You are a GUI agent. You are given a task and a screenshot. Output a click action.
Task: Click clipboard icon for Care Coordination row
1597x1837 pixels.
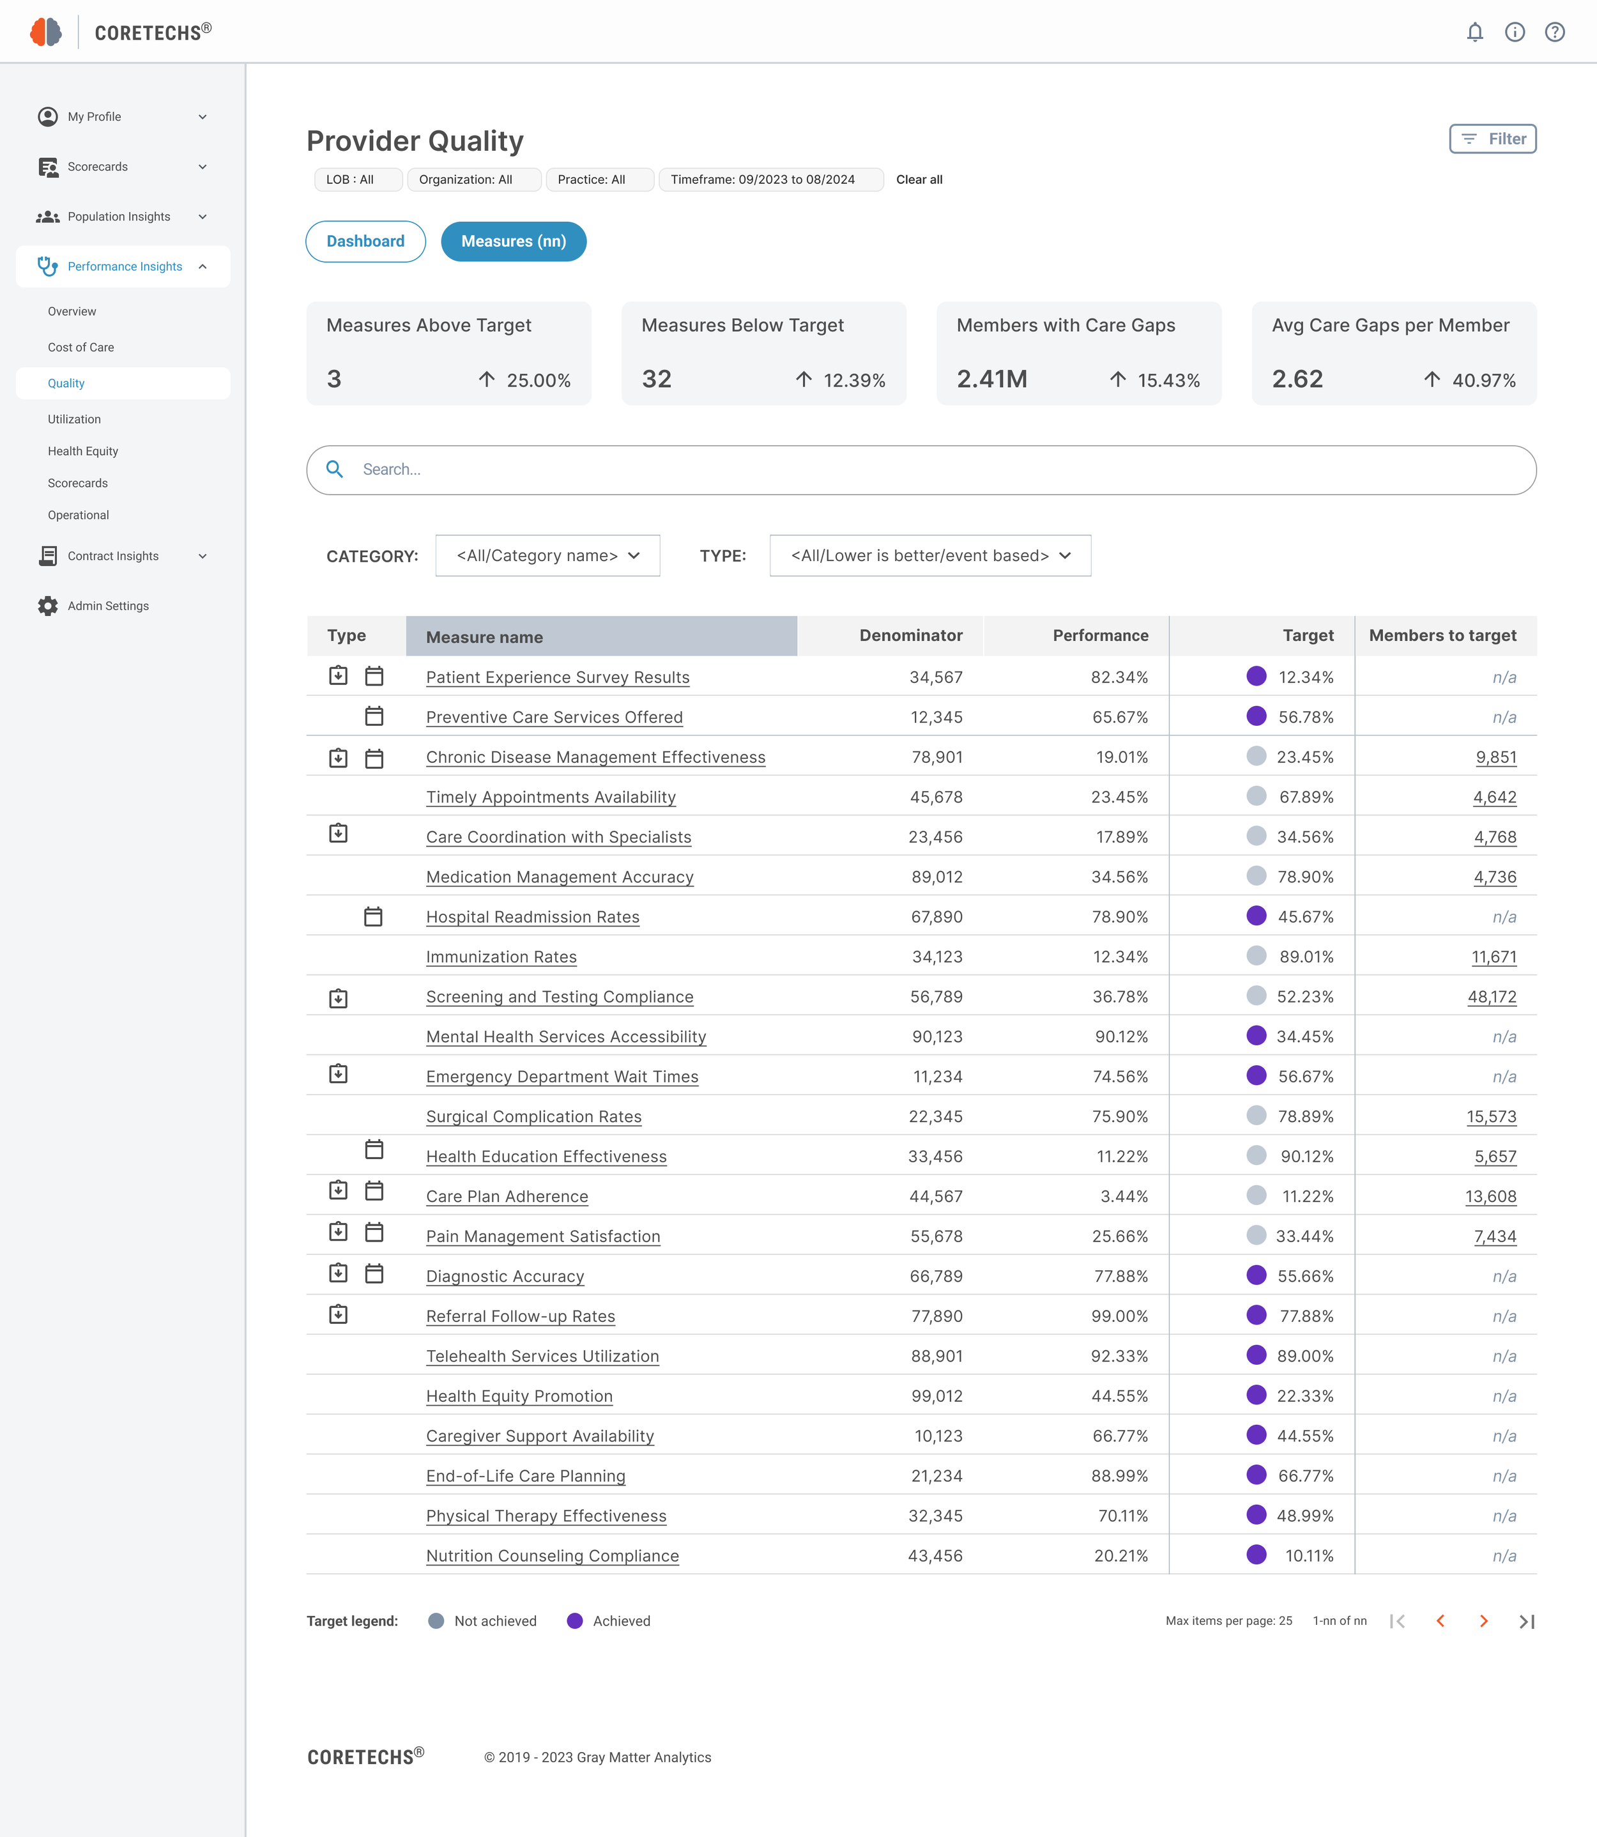(x=339, y=833)
